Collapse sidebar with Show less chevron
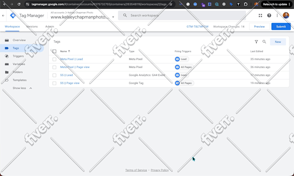 tap(31, 88)
